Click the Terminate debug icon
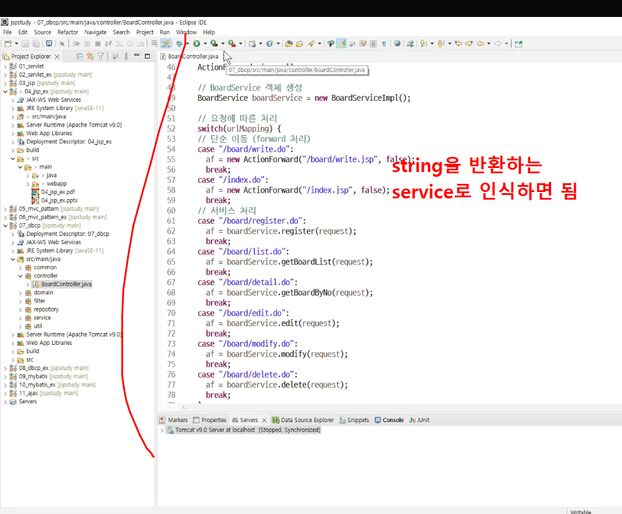This screenshot has height=514, width=622. coord(98,44)
